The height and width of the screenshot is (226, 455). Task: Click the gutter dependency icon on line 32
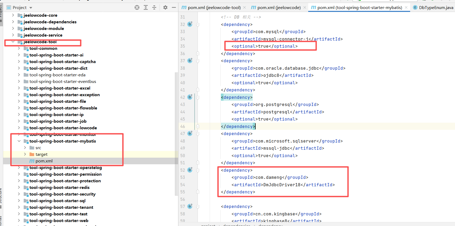tap(190, 24)
